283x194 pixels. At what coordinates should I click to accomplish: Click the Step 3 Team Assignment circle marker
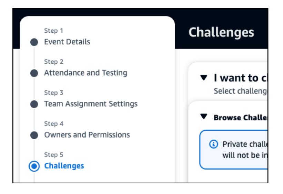(x=34, y=104)
